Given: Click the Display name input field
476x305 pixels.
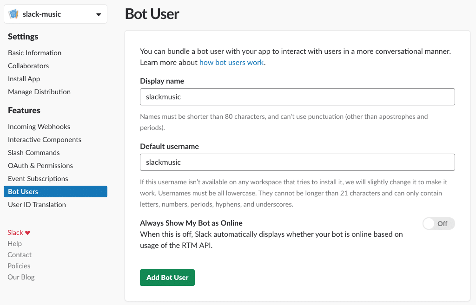Looking at the screenshot, I should 297,97.
